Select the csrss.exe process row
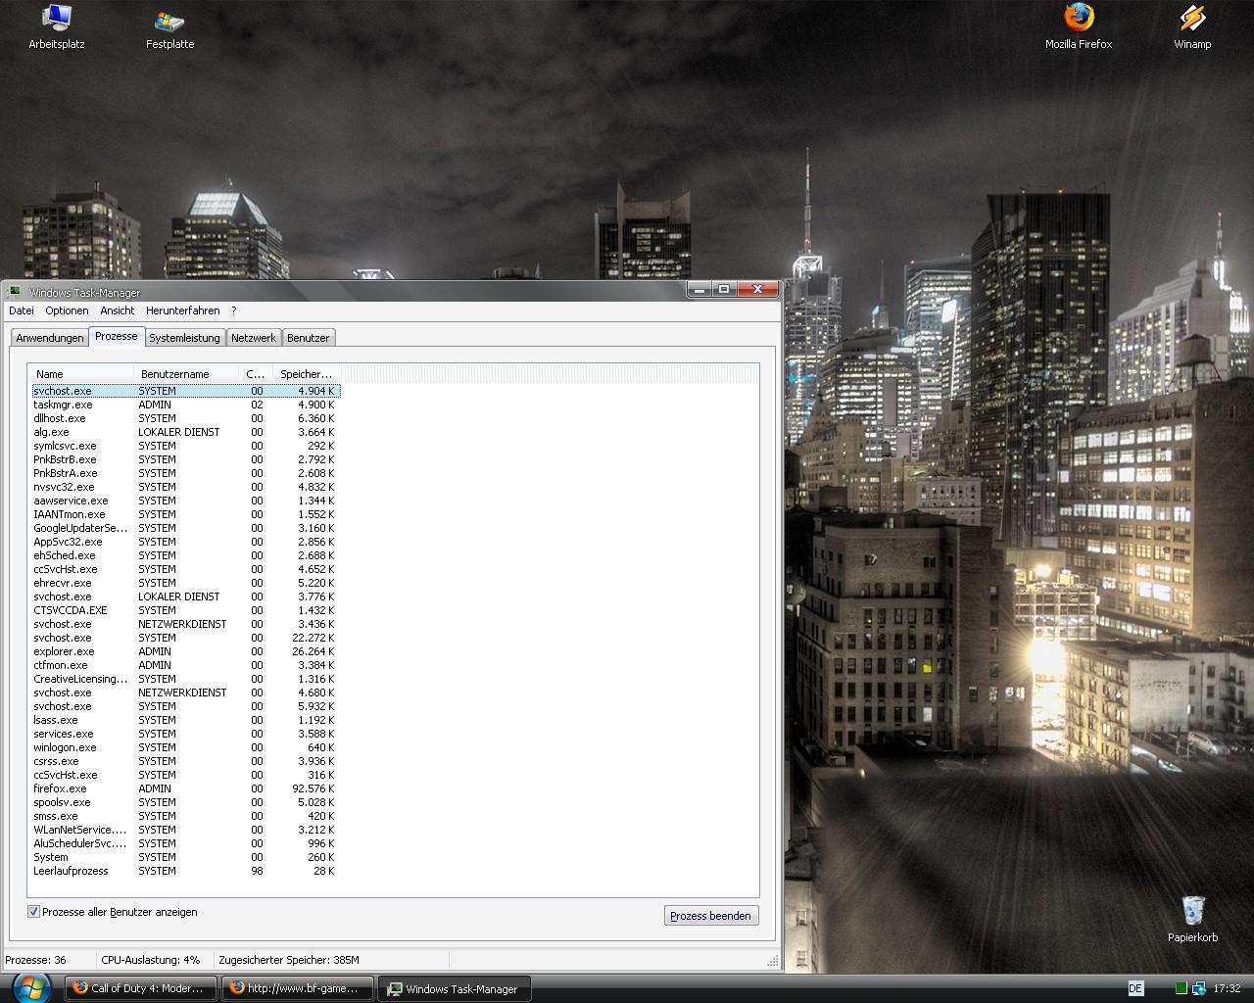Viewport: 1254px width, 1003px height. pyautogui.click(x=184, y=761)
